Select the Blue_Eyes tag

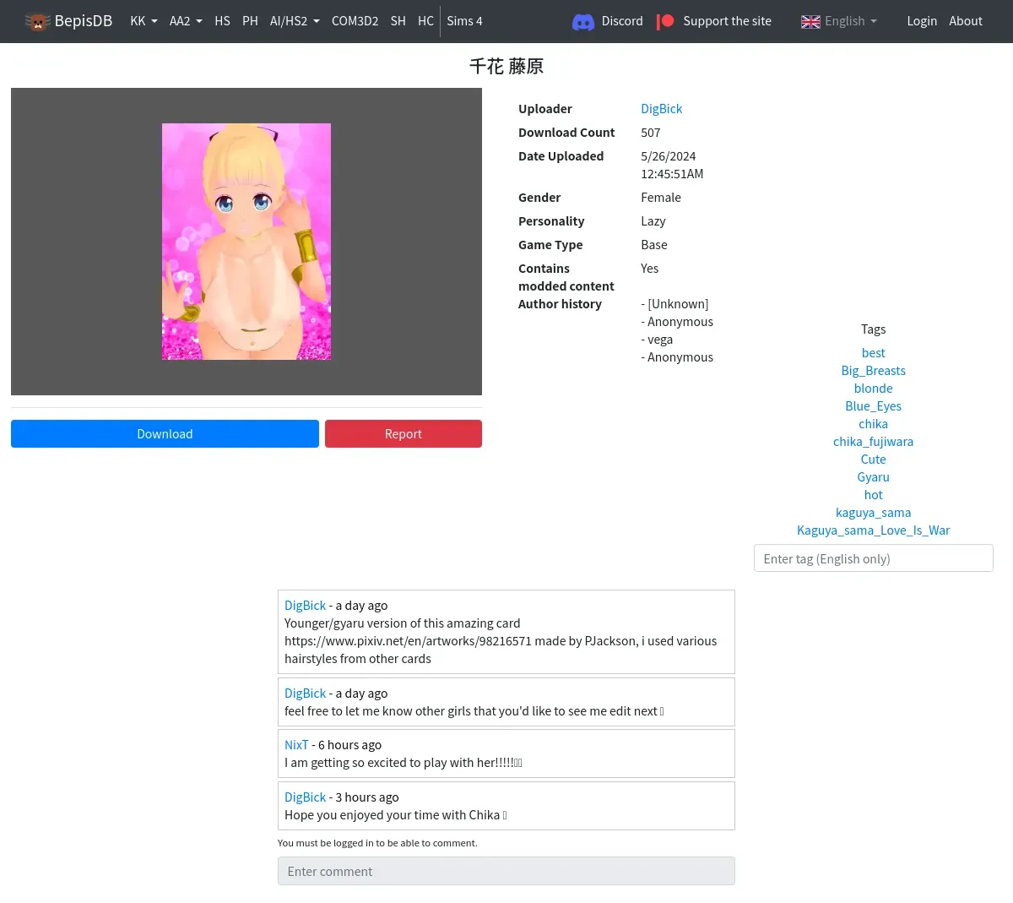point(873,406)
